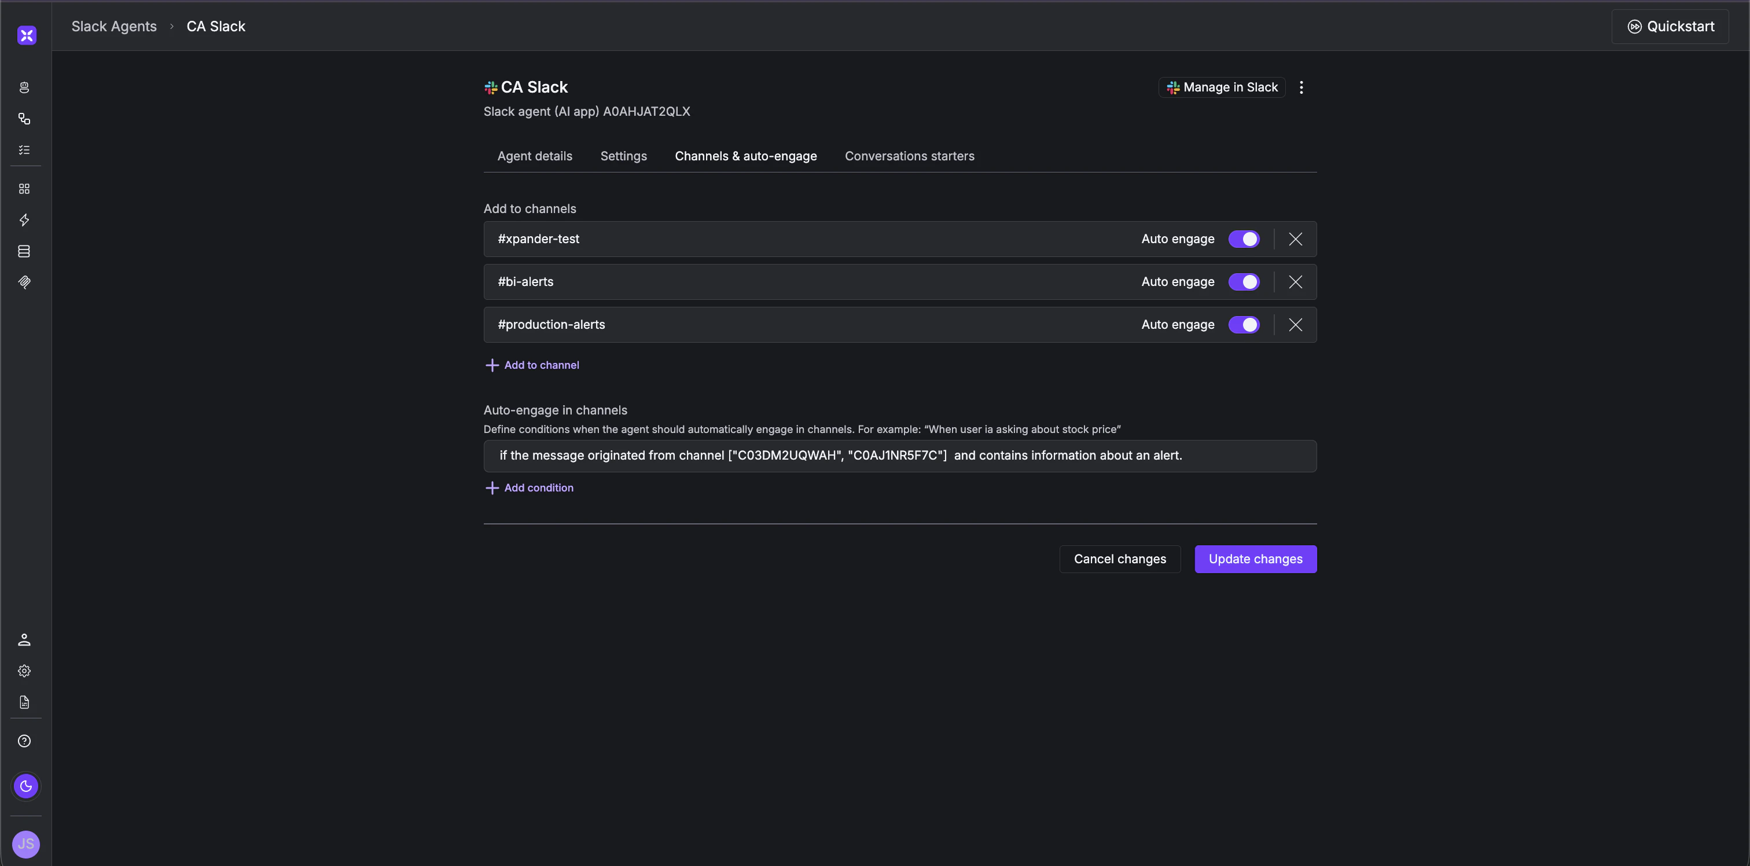Screen dimensions: 1750x866
Task: Open the help question mark icon
Action: (24, 741)
